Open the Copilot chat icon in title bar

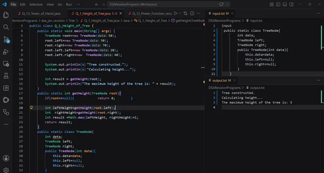[x=221, y=4]
